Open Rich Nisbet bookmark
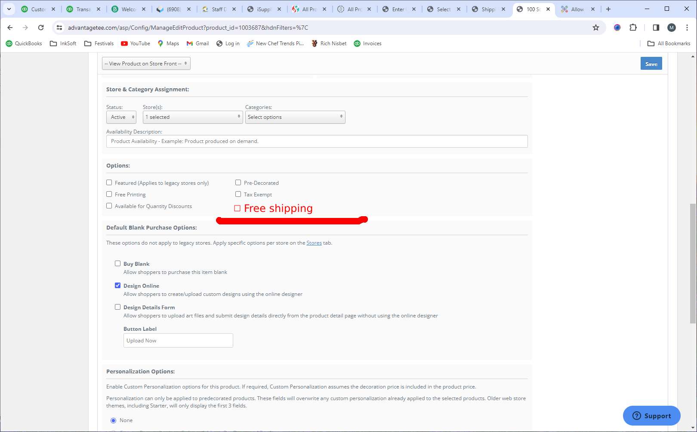Screen dimensions: 697x432 click(329, 44)
